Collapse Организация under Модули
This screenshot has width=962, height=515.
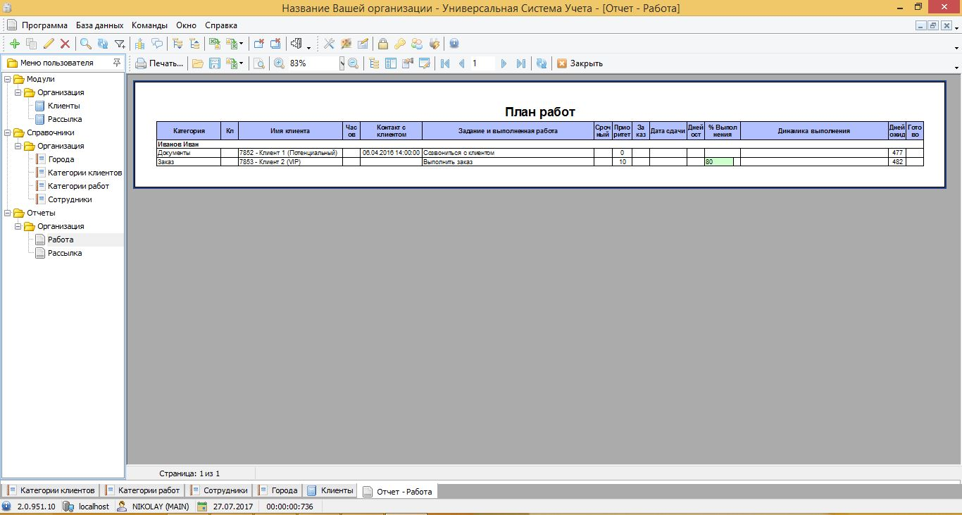coord(18,92)
